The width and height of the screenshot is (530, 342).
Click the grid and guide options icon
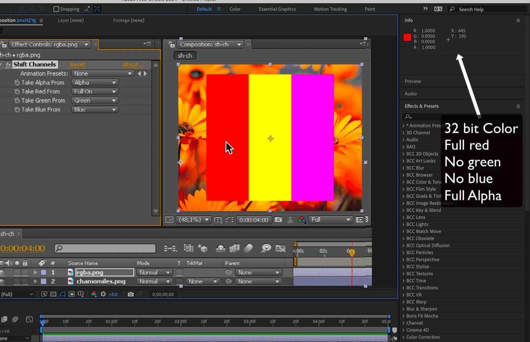[x=218, y=220]
